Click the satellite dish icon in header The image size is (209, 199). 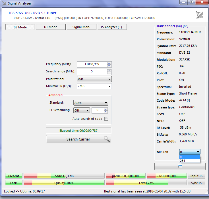(x=199, y=15)
